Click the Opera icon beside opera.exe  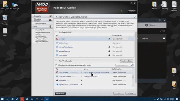point(57,39)
